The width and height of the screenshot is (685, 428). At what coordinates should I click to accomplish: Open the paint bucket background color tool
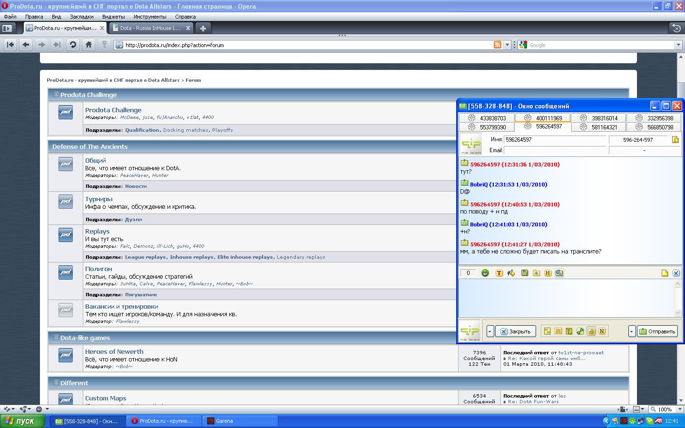pos(511,273)
